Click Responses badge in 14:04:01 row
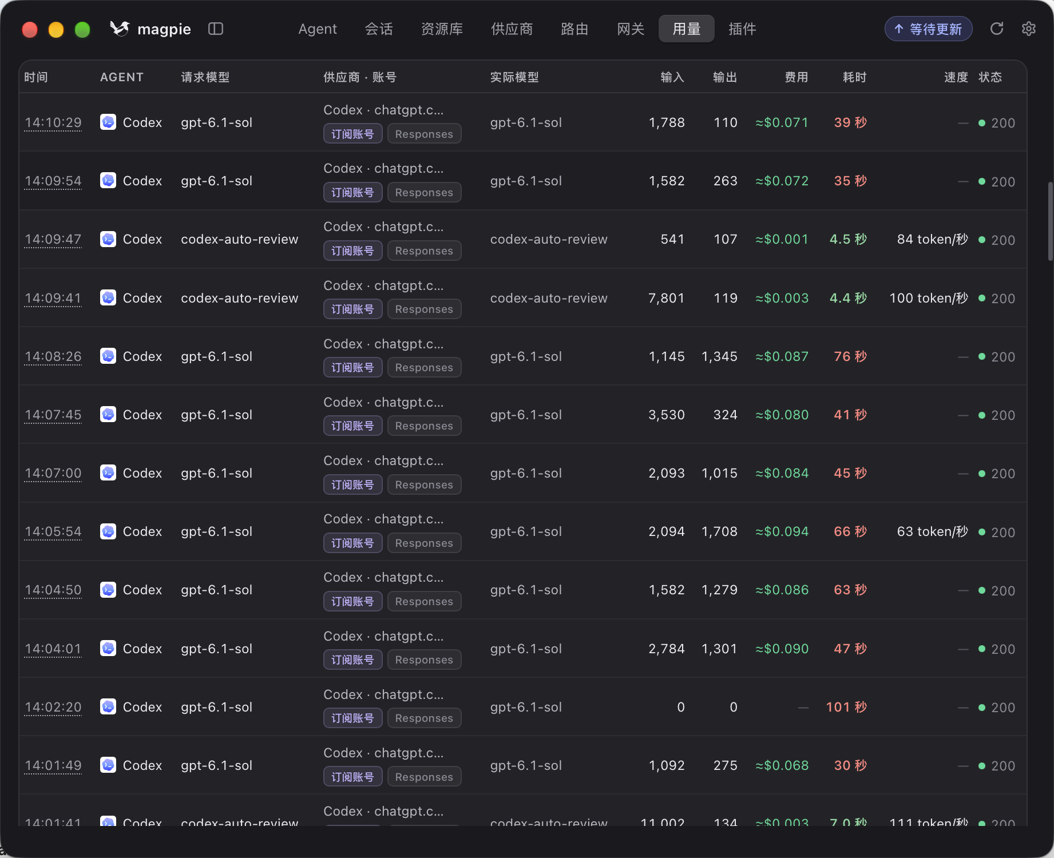The height and width of the screenshot is (858, 1054). (x=424, y=660)
